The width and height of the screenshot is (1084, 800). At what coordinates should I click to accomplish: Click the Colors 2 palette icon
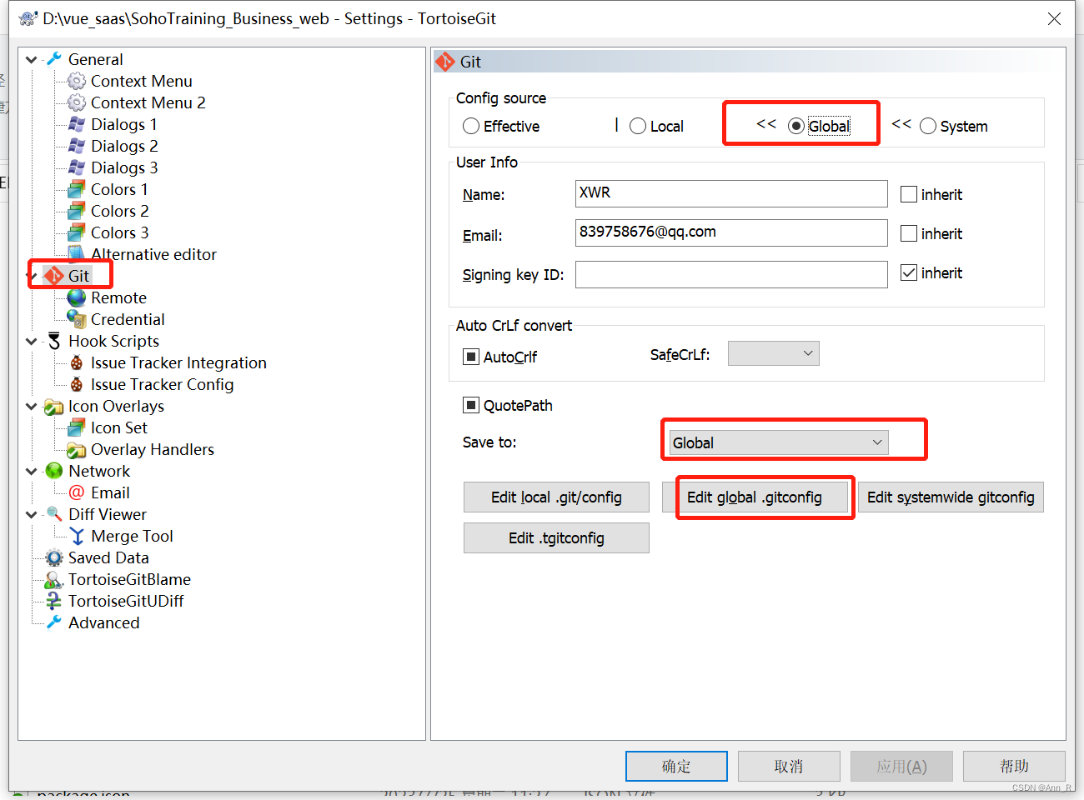[77, 211]
